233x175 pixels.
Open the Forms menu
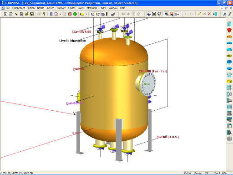[x=103, y=8]
